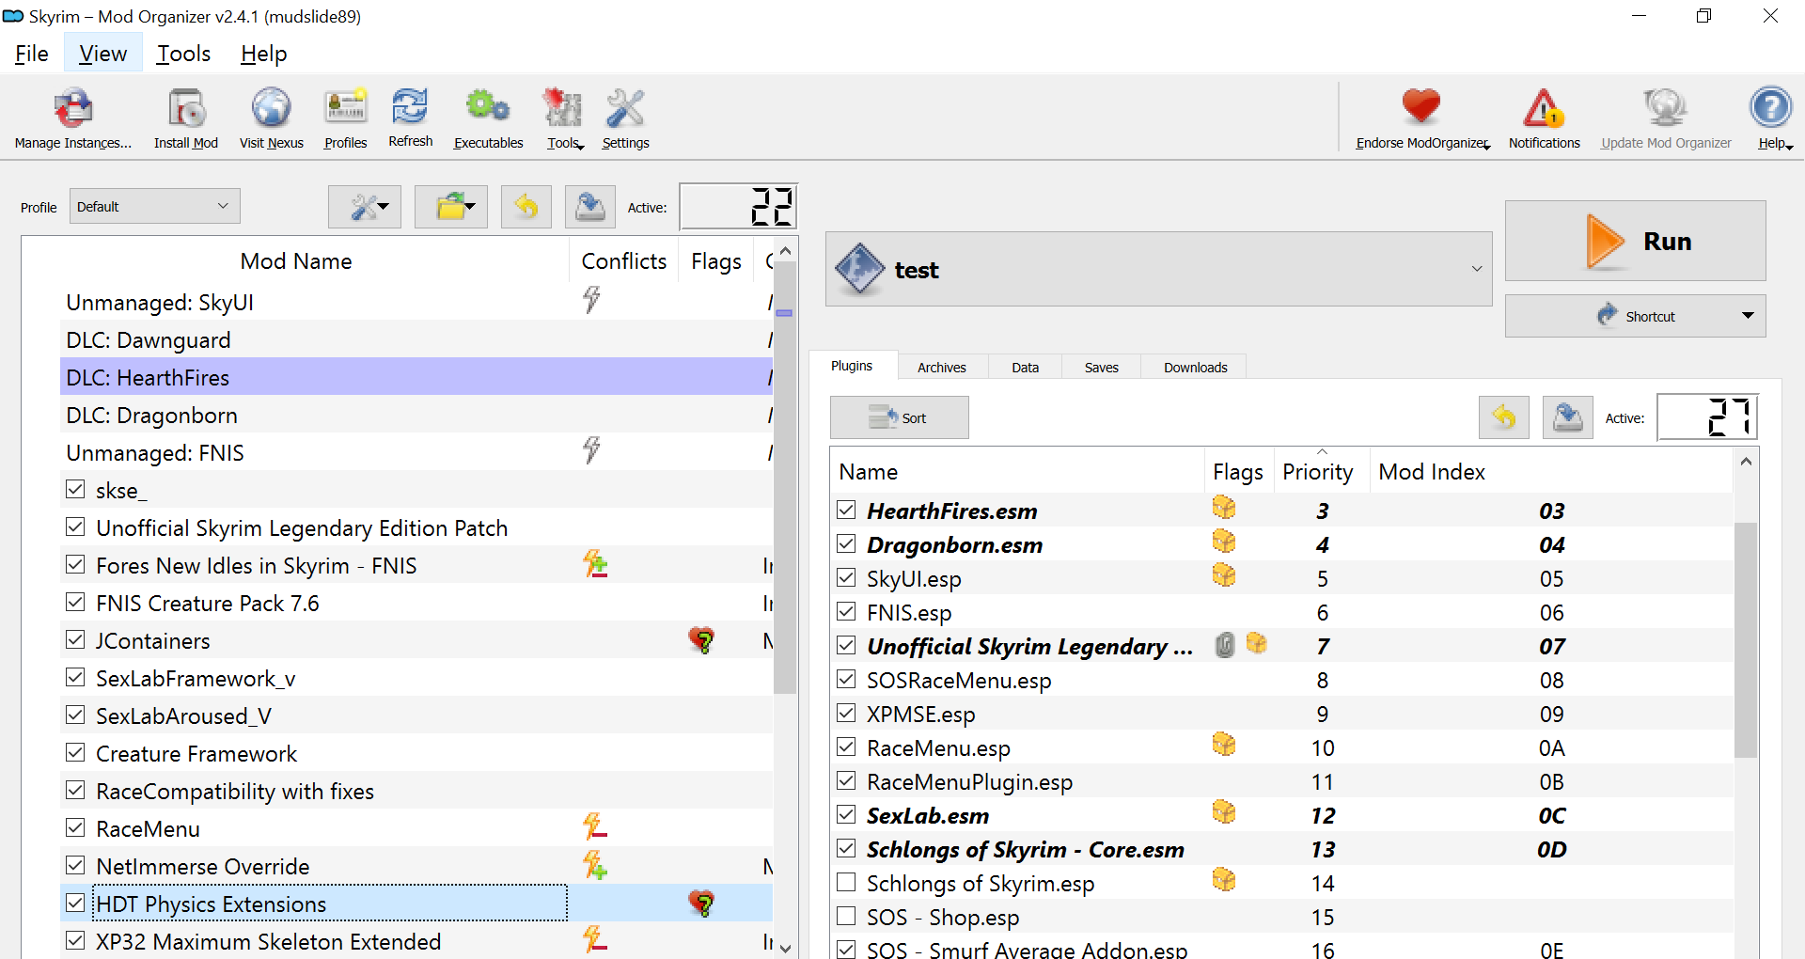Click the HearthFires.esm archive flag icon
Screen dimensions: 1805x959
point(1224,509)
